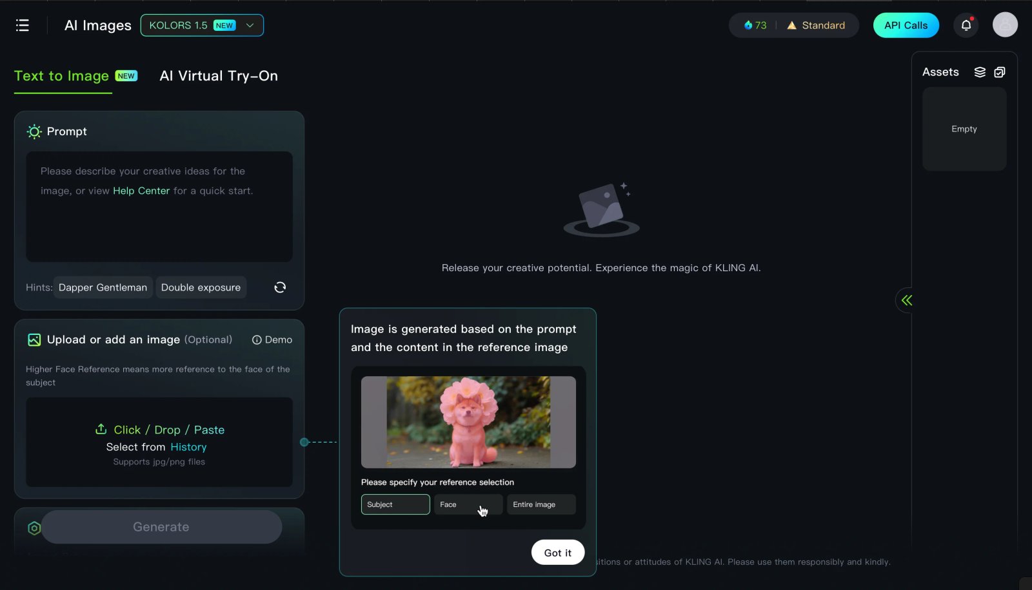This screenshot has height=590, width=1032.
Task: Open the hexagon settings icon beside Generate
Action: point(34,528)
